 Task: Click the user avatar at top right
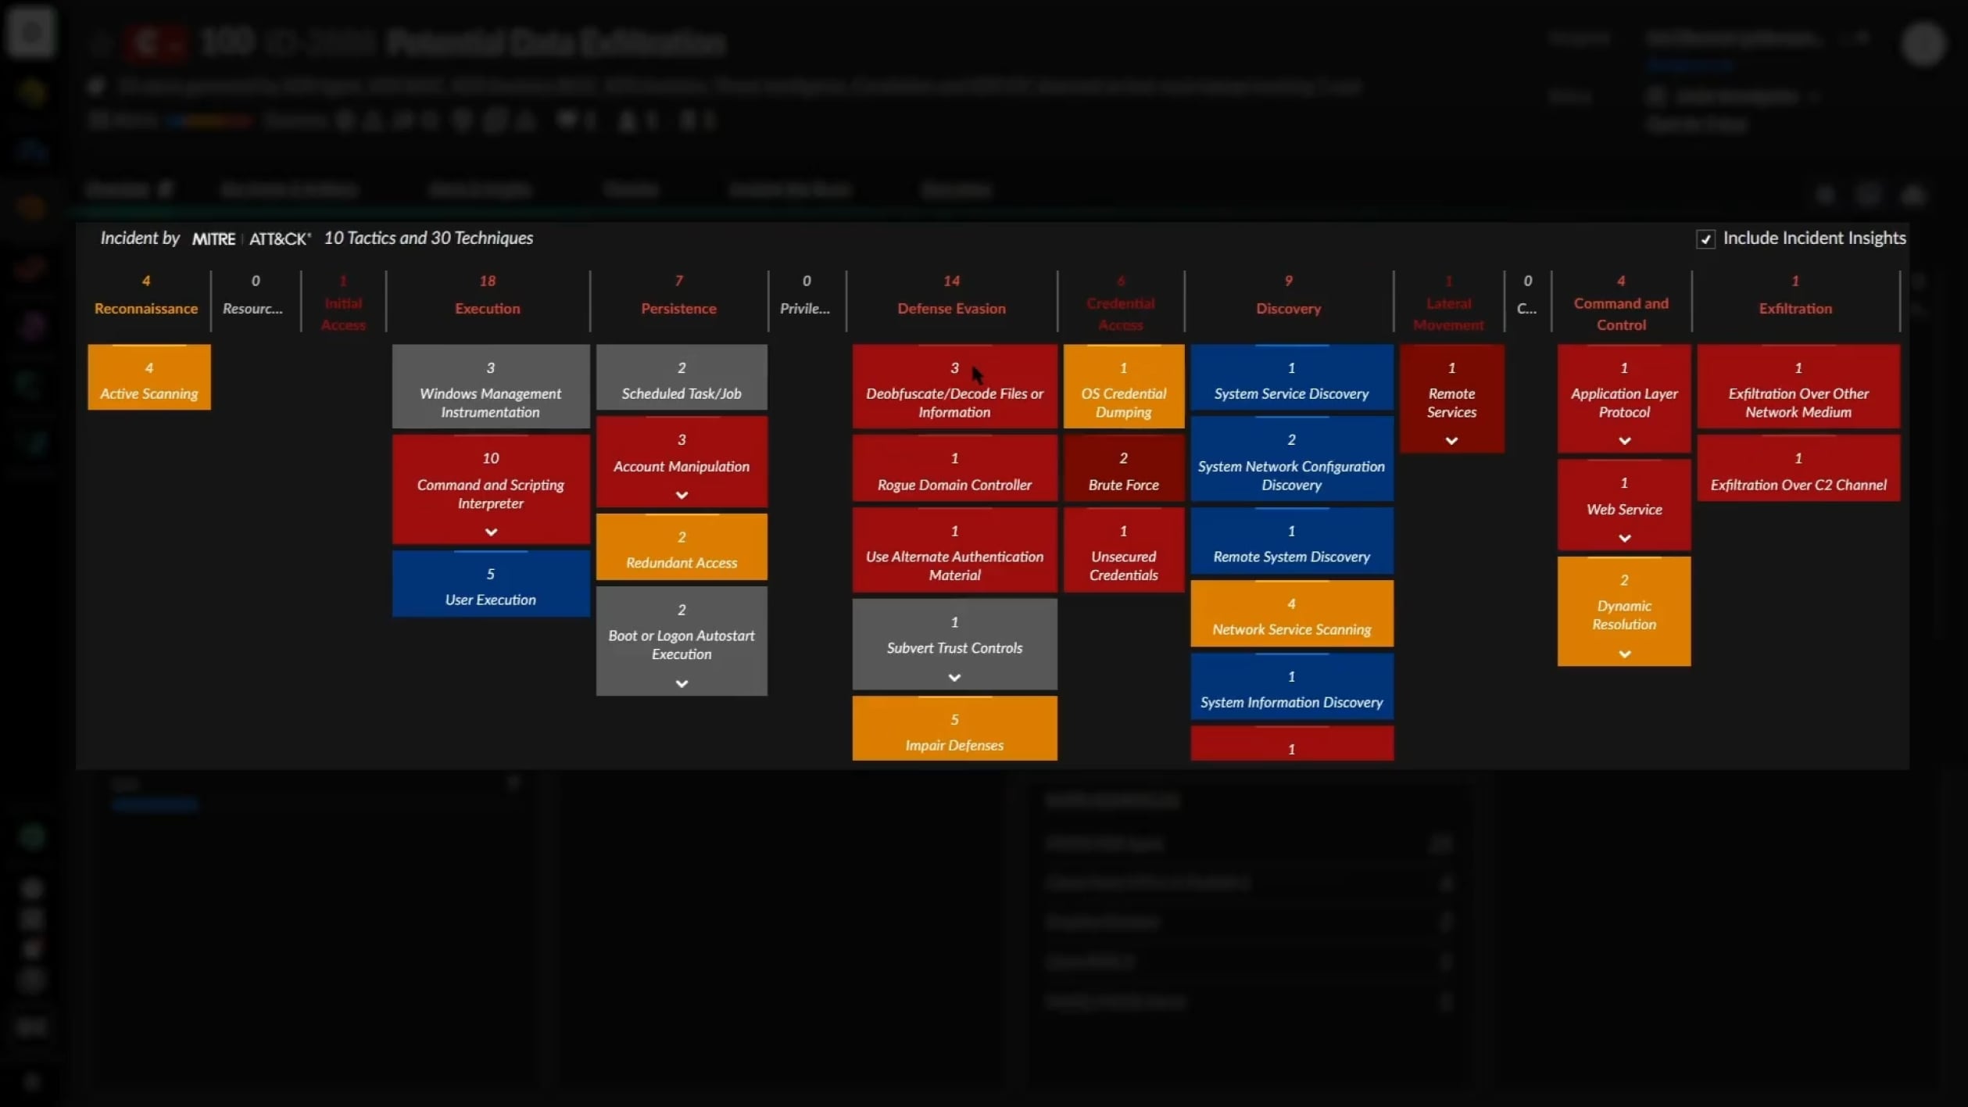pyautogui.click(x=1922, y=44)
